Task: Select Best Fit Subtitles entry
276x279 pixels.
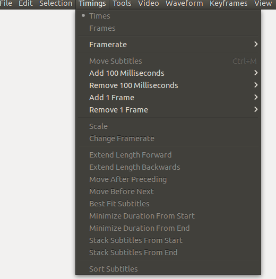Action: coord(168,204)
